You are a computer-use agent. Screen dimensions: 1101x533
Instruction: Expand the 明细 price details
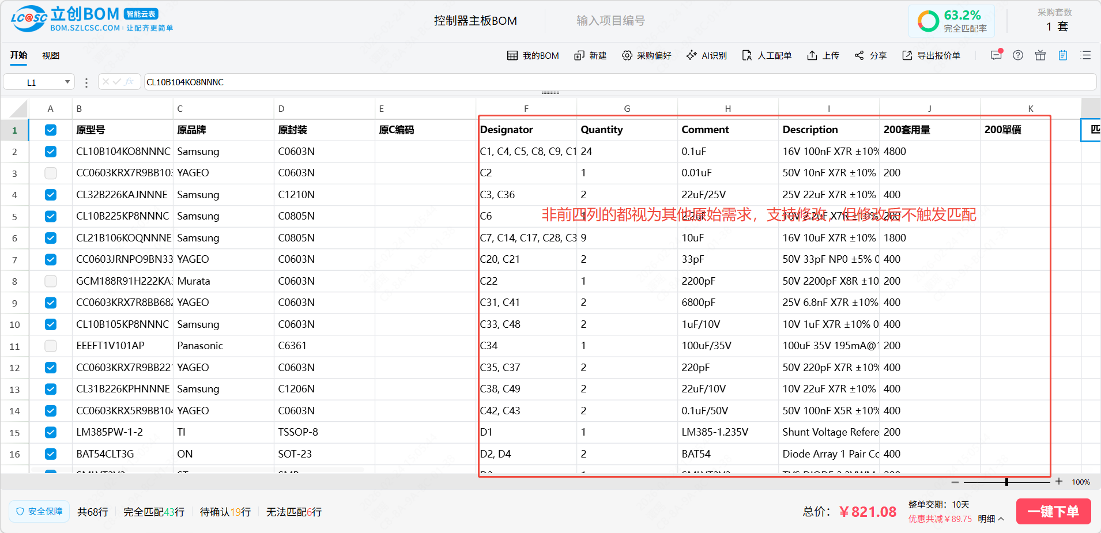[991, 519]
